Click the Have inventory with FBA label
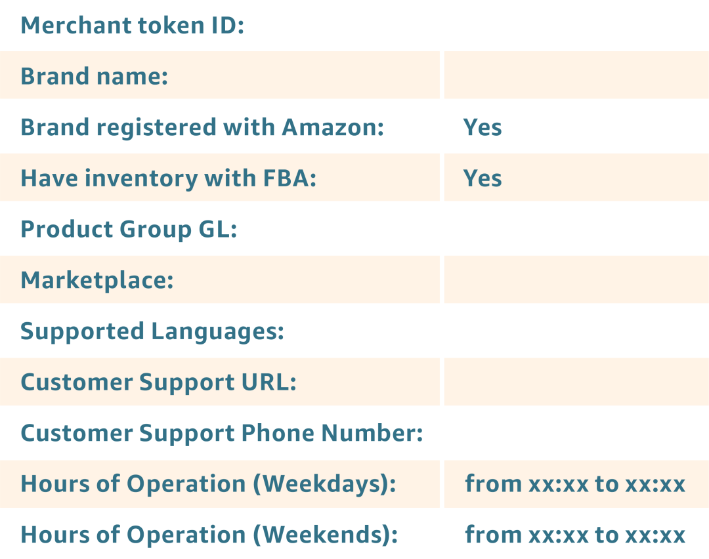This screenshot has width=709, height=559. click(x=168, y=178)
